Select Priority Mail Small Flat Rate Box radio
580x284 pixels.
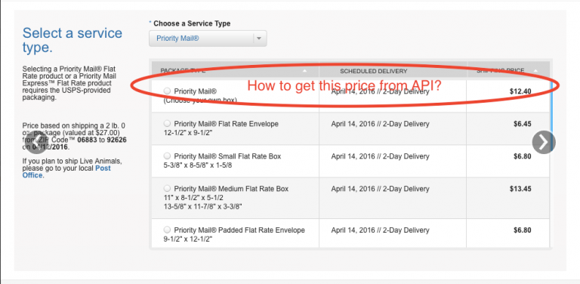click(x=167, y=156)
